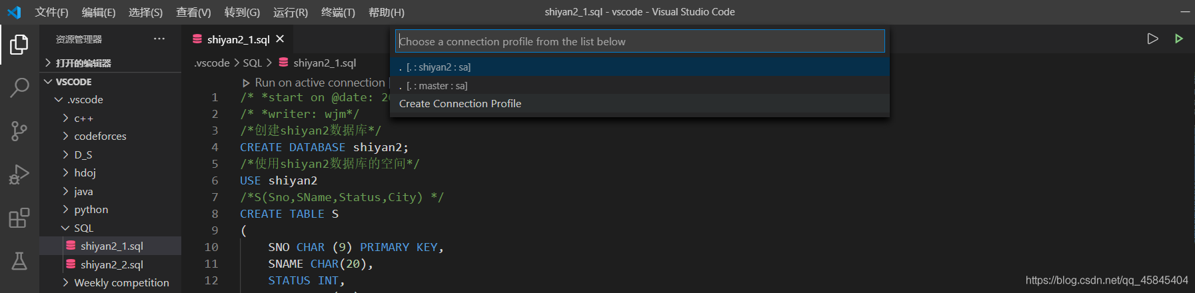
Task: Open the Extensions view icon
Action: click(19, 218)
